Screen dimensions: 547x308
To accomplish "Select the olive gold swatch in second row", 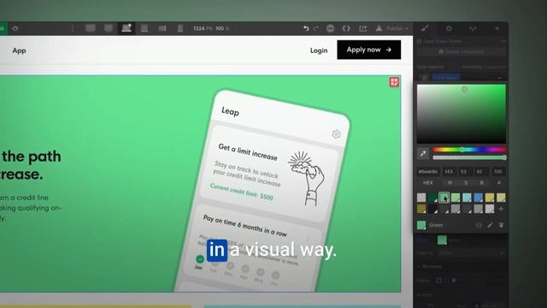I will [x=421, y=209].
